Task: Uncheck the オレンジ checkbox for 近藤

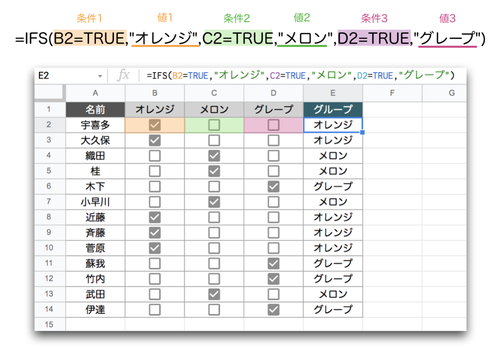Action: 155,217
